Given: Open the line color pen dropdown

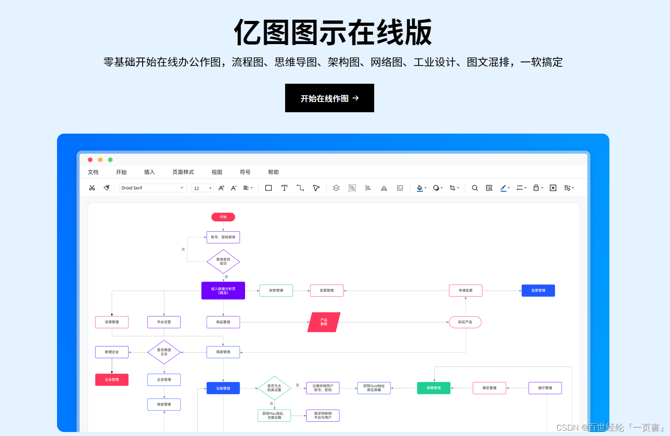Looking at the screenshot, I should pyautogui.click(x=505, y=188).
